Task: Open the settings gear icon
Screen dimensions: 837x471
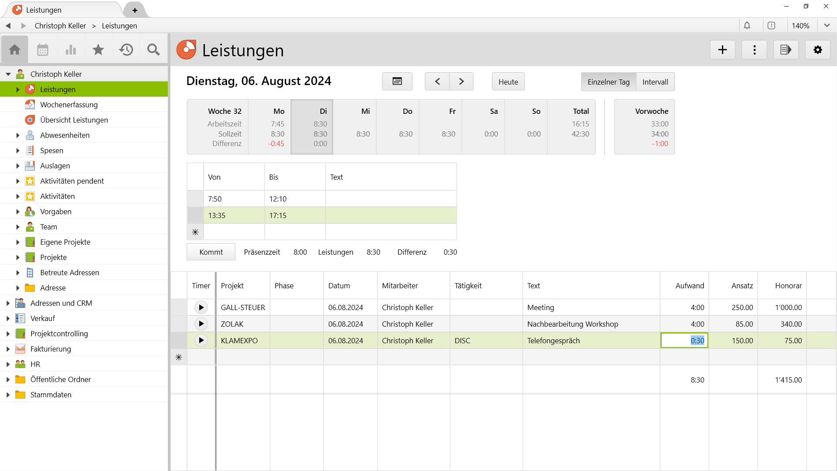Action: point(818,50)
